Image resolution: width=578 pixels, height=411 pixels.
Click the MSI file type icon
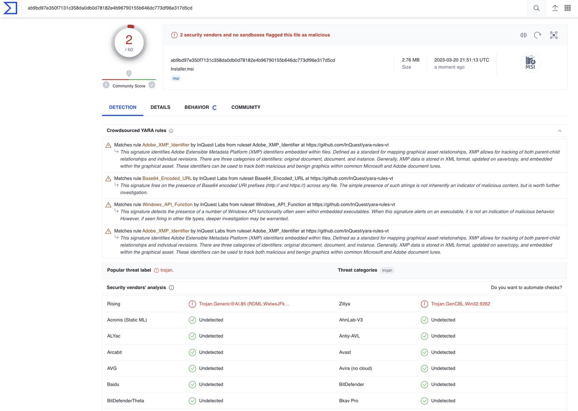(x=530, y=63)
